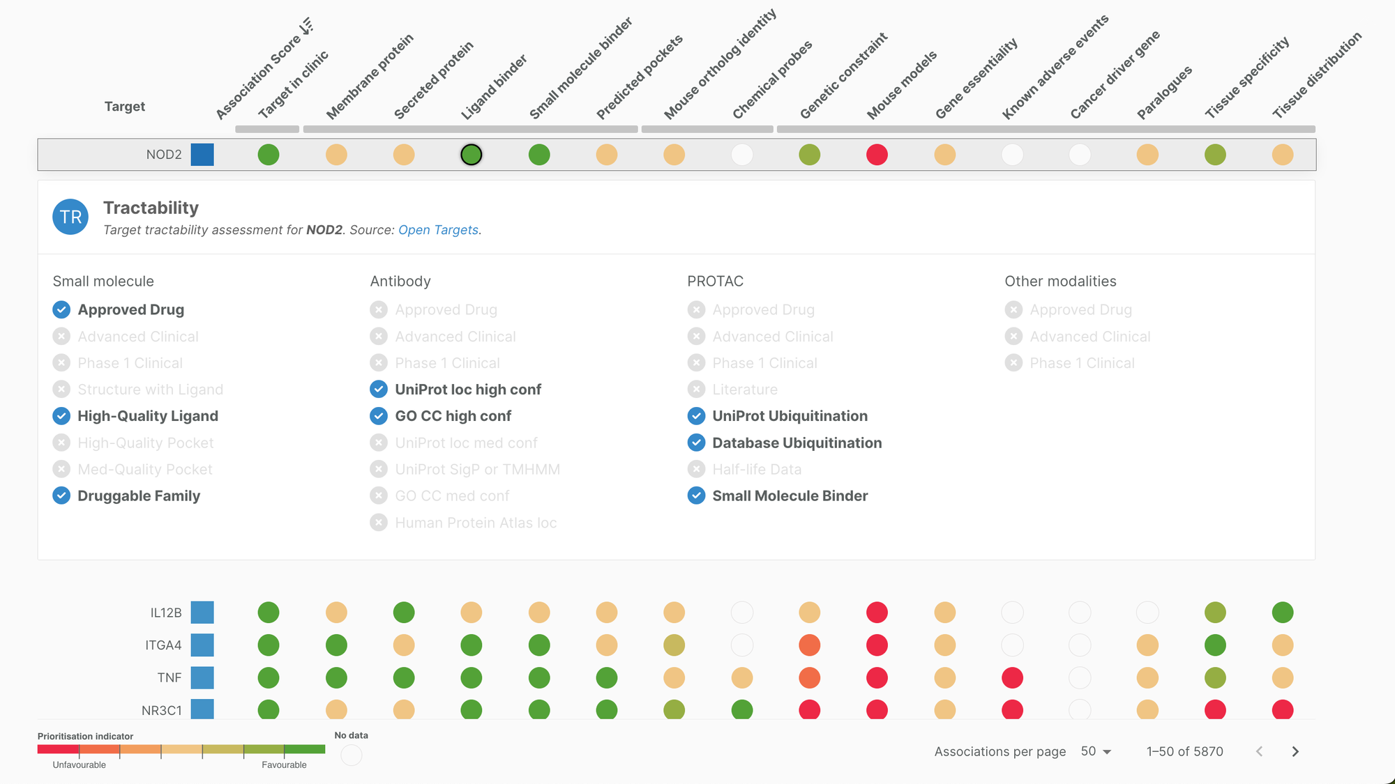Screen dimensions: 1395x784
Task: Open Associations per page dropdown
Action: click(1096, 751)
